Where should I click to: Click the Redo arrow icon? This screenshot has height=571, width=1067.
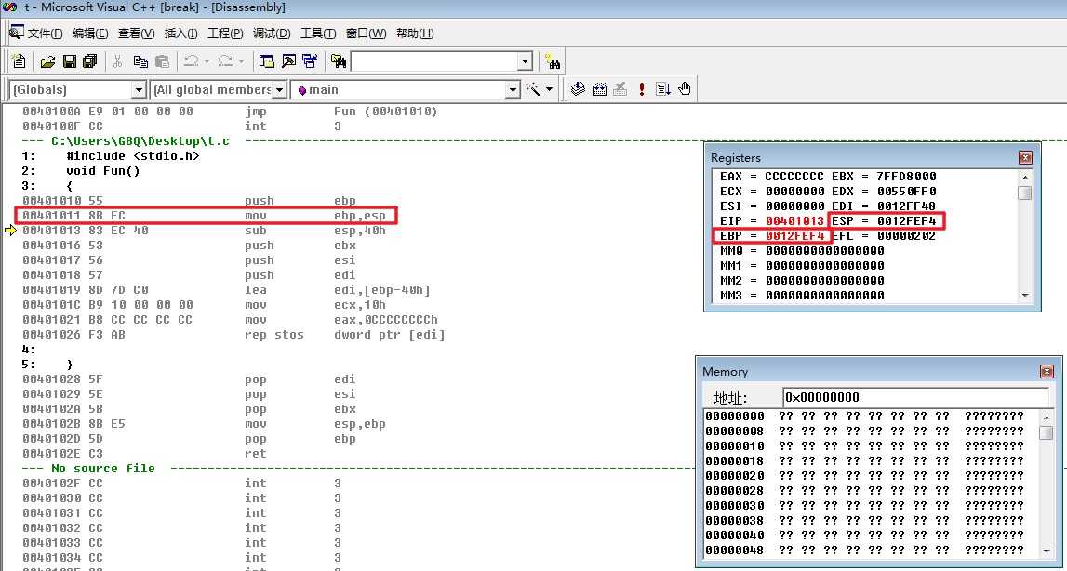pos(225,62)
